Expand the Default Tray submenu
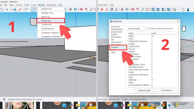 [x=51, y=9]
